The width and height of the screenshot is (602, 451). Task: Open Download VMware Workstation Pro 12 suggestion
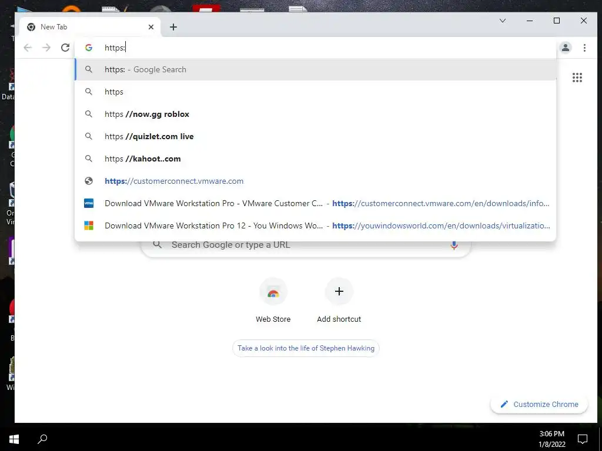tap(316, 225)
